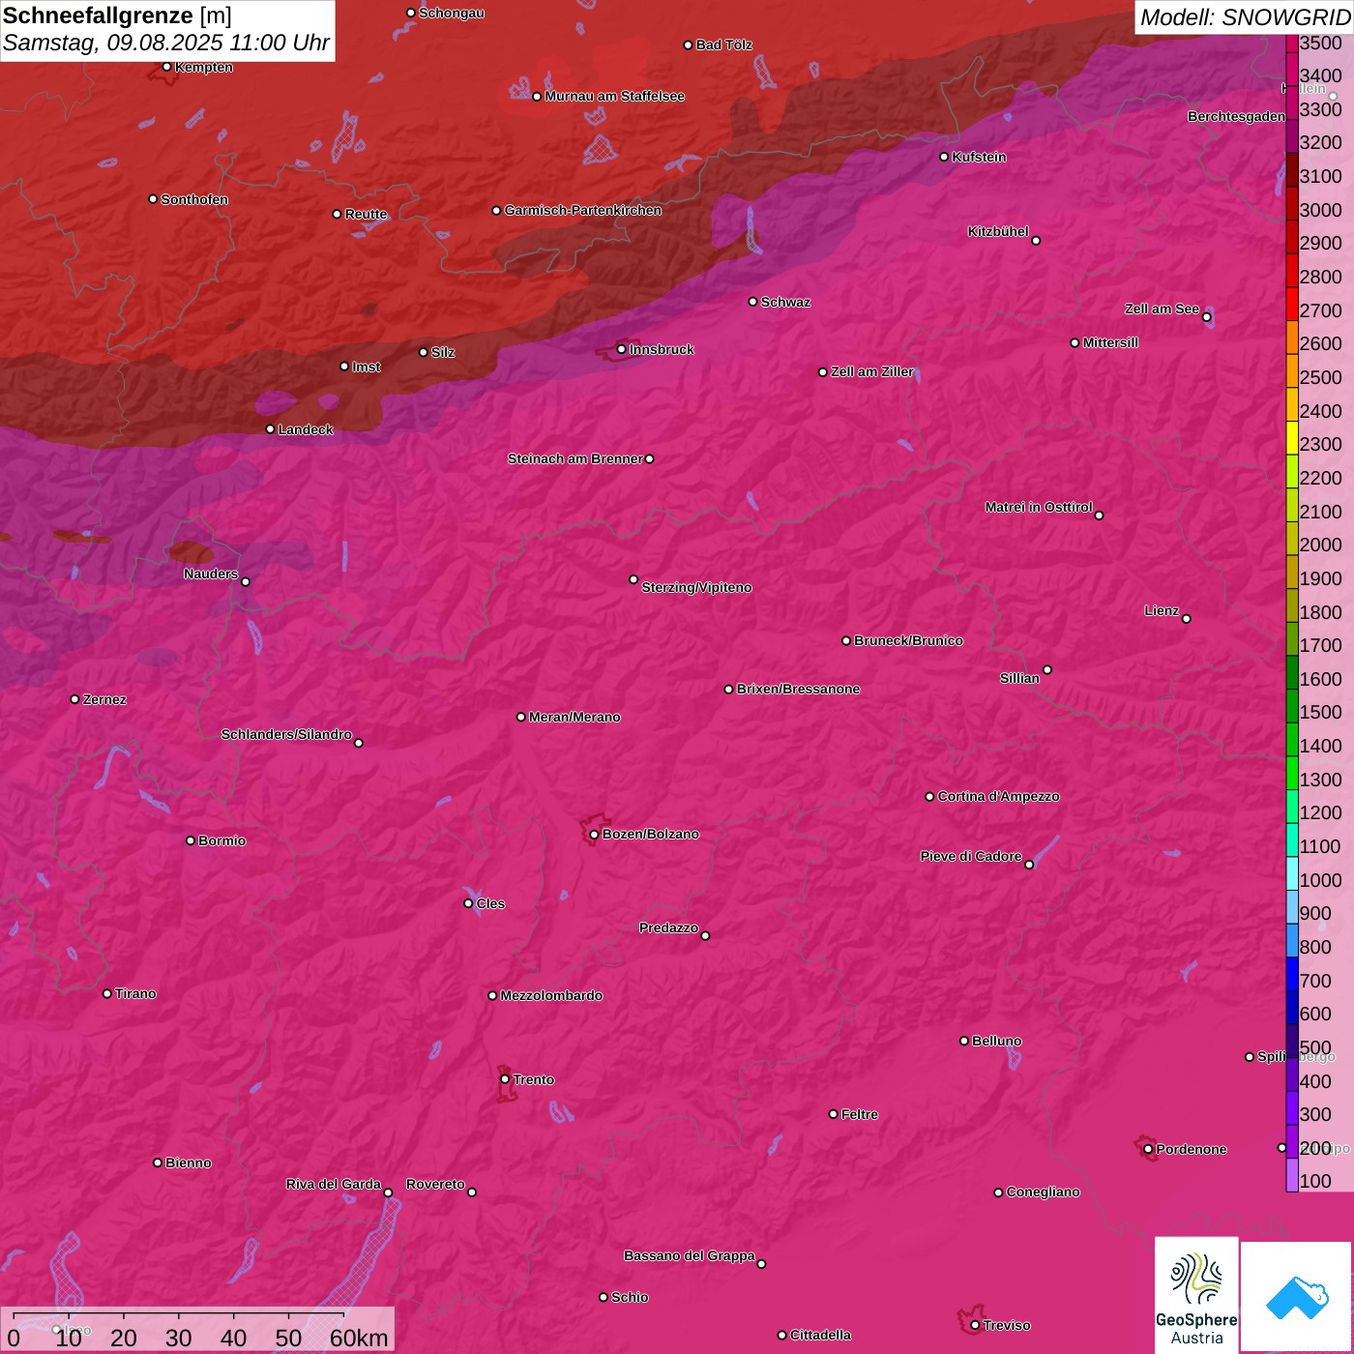Click the 1500 m green legend swatch
Viewport: 1354px width, 1354px height.
[x=1292, y=707]
